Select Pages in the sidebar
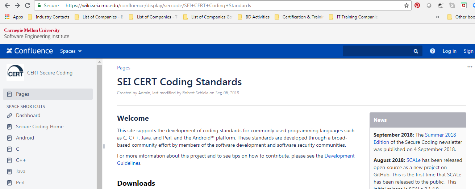 [48, 94]
